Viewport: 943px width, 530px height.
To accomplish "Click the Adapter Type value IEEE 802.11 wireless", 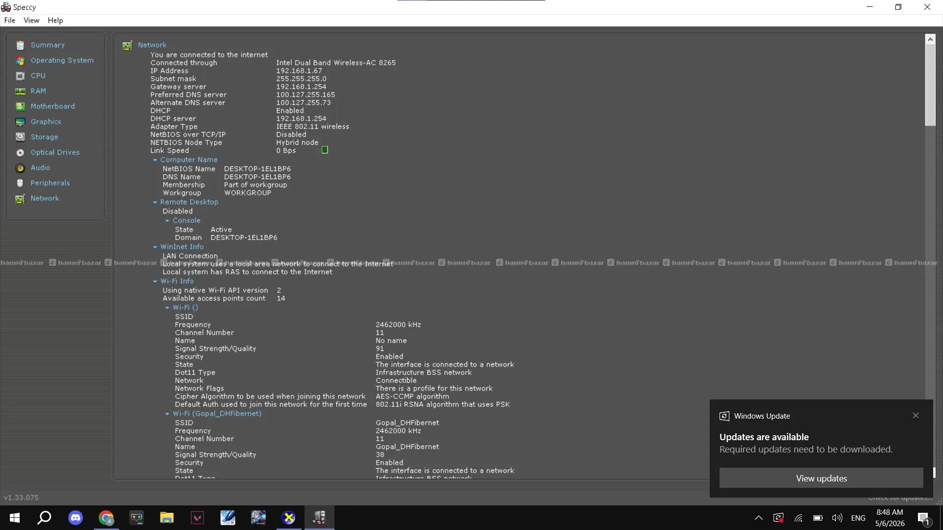I will (313, 127).
